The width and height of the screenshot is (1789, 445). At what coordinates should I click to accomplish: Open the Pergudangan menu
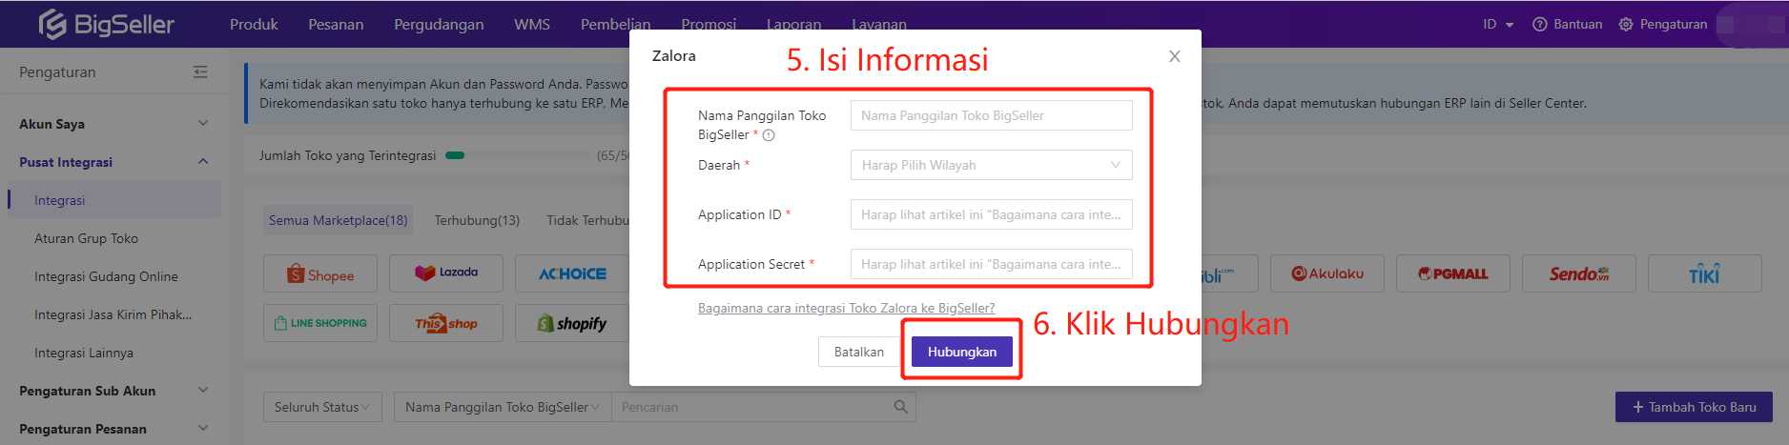pyautogui.click(x=439, y=24)
